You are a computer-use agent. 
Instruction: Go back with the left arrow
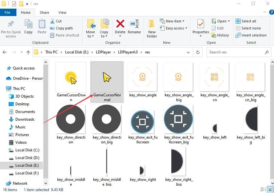pyautogui.click(x=5, y=52)
